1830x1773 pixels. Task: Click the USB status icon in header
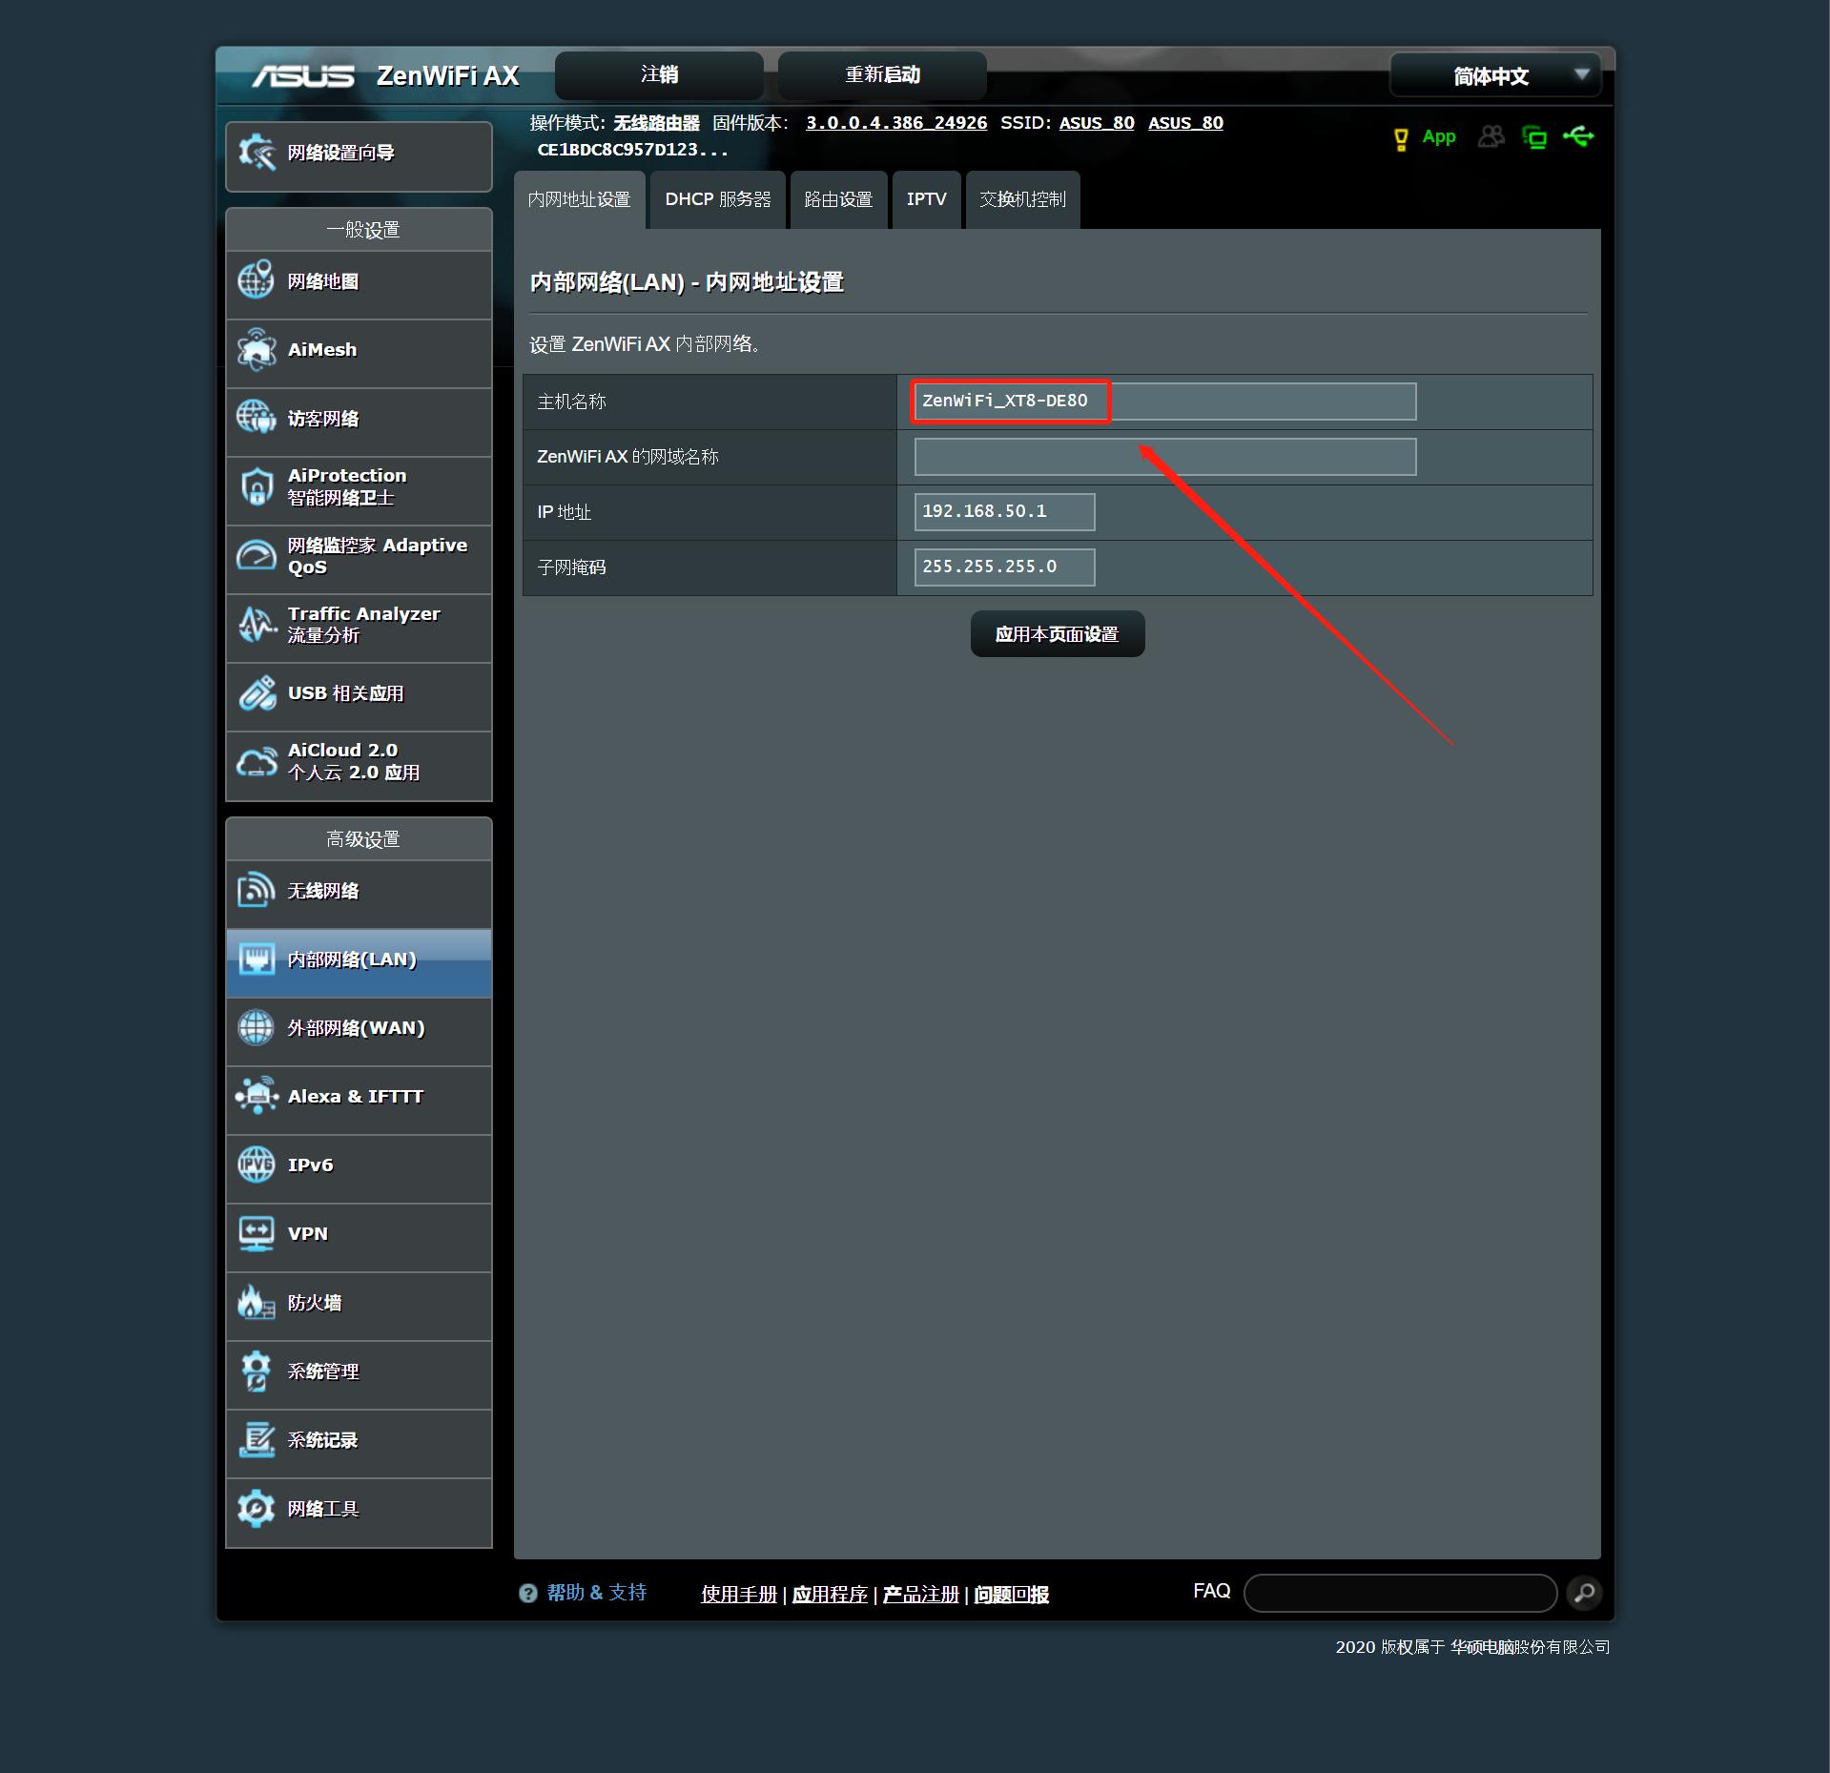pyautogui.click(x=1578, y=137)
